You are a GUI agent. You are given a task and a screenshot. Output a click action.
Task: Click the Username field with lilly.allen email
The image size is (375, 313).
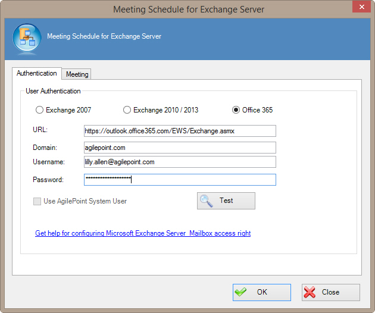tap(180, 162)
